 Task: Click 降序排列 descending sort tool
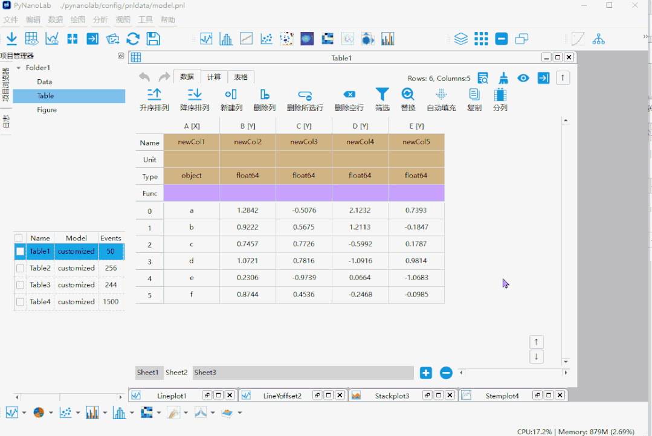pos(195,100)
